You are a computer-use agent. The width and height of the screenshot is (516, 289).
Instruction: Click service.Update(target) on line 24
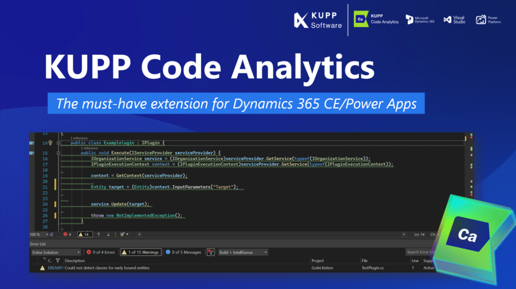point(120,204)
